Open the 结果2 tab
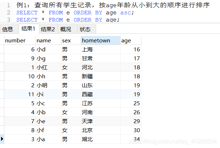The width and height of the screenshot is (220, 148). (48, 29)
